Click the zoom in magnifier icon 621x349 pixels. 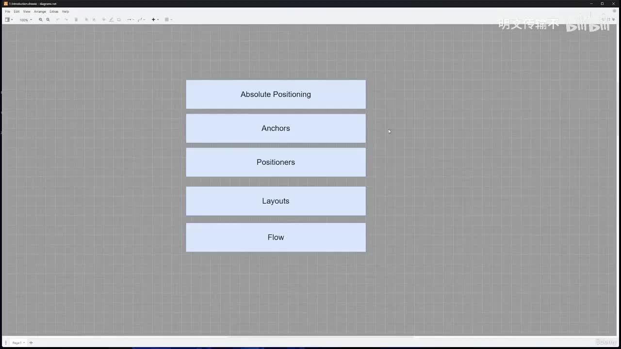pyautogui.click(x=41, y=20)
